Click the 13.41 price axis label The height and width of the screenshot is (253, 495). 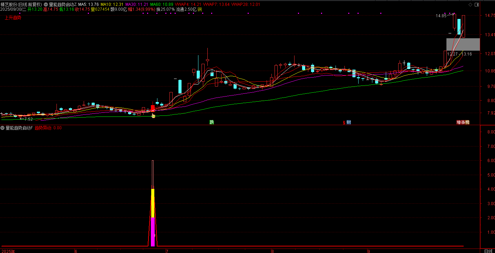489,35
